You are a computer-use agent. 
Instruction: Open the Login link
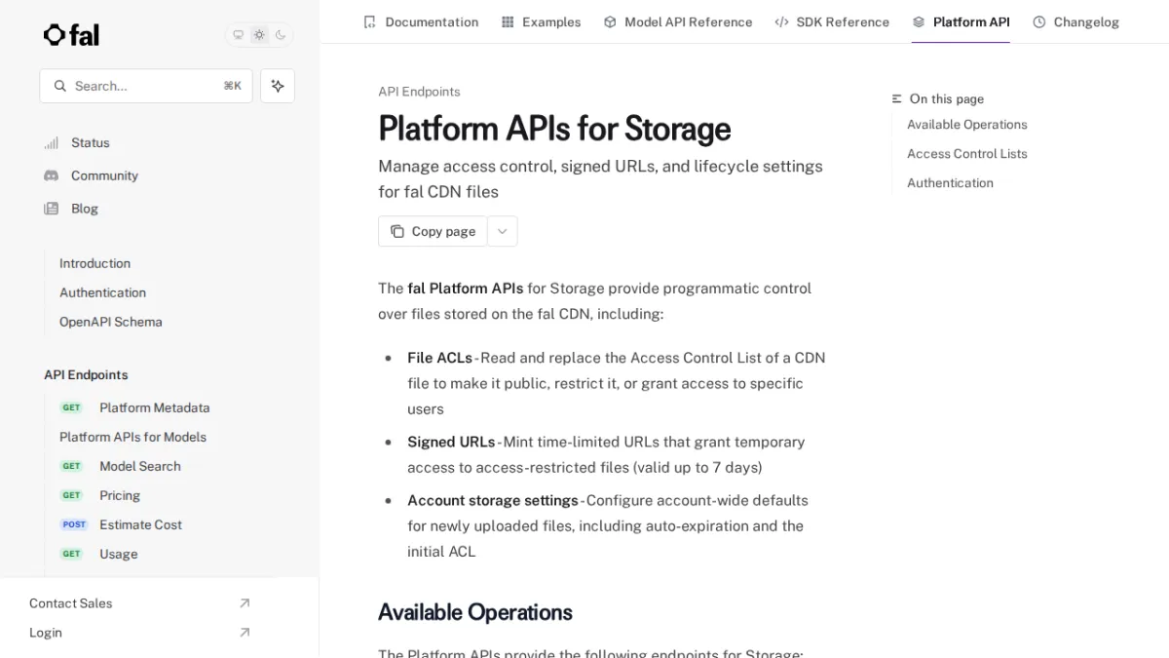coord(45,633)
